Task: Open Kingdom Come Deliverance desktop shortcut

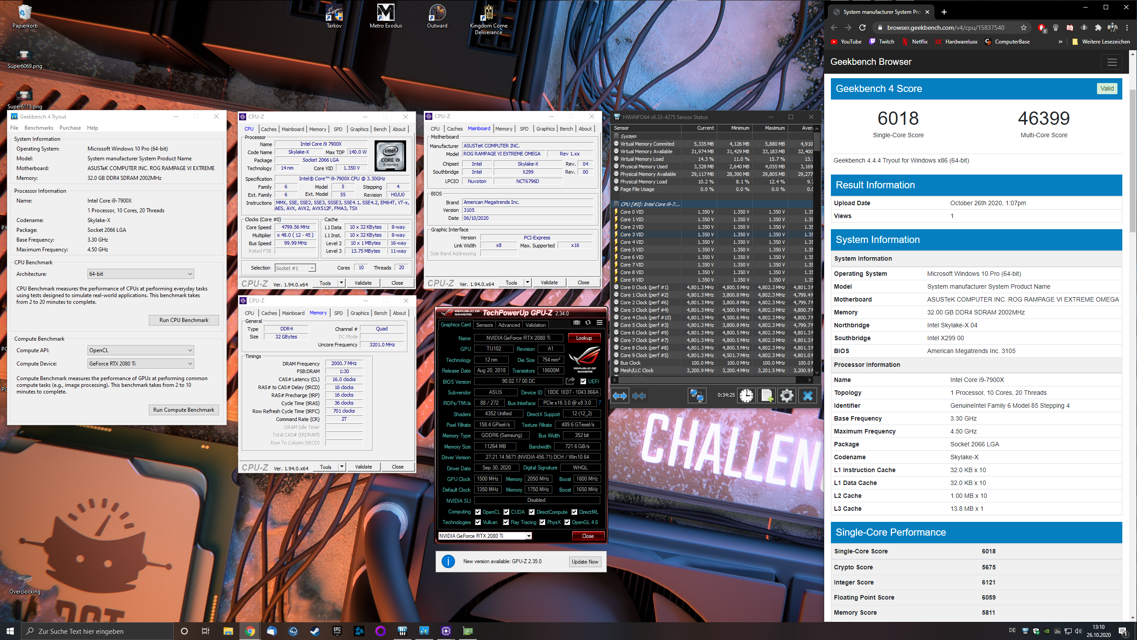Action: tap(488, 19)
